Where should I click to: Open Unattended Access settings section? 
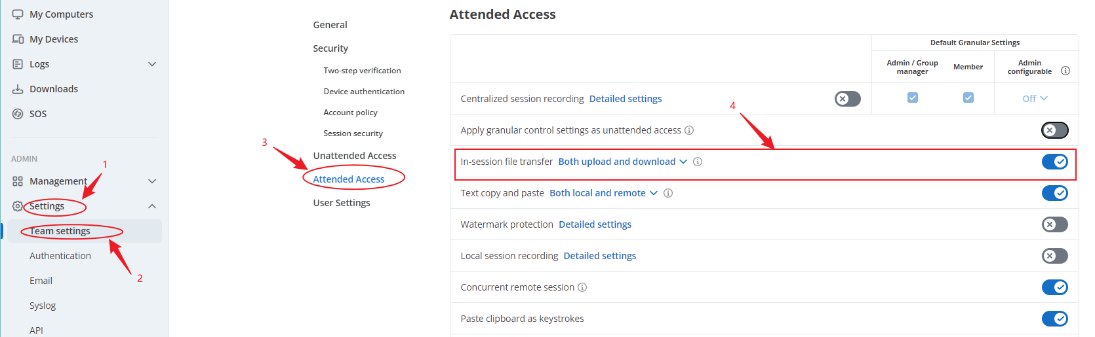(x=354, y=156)
